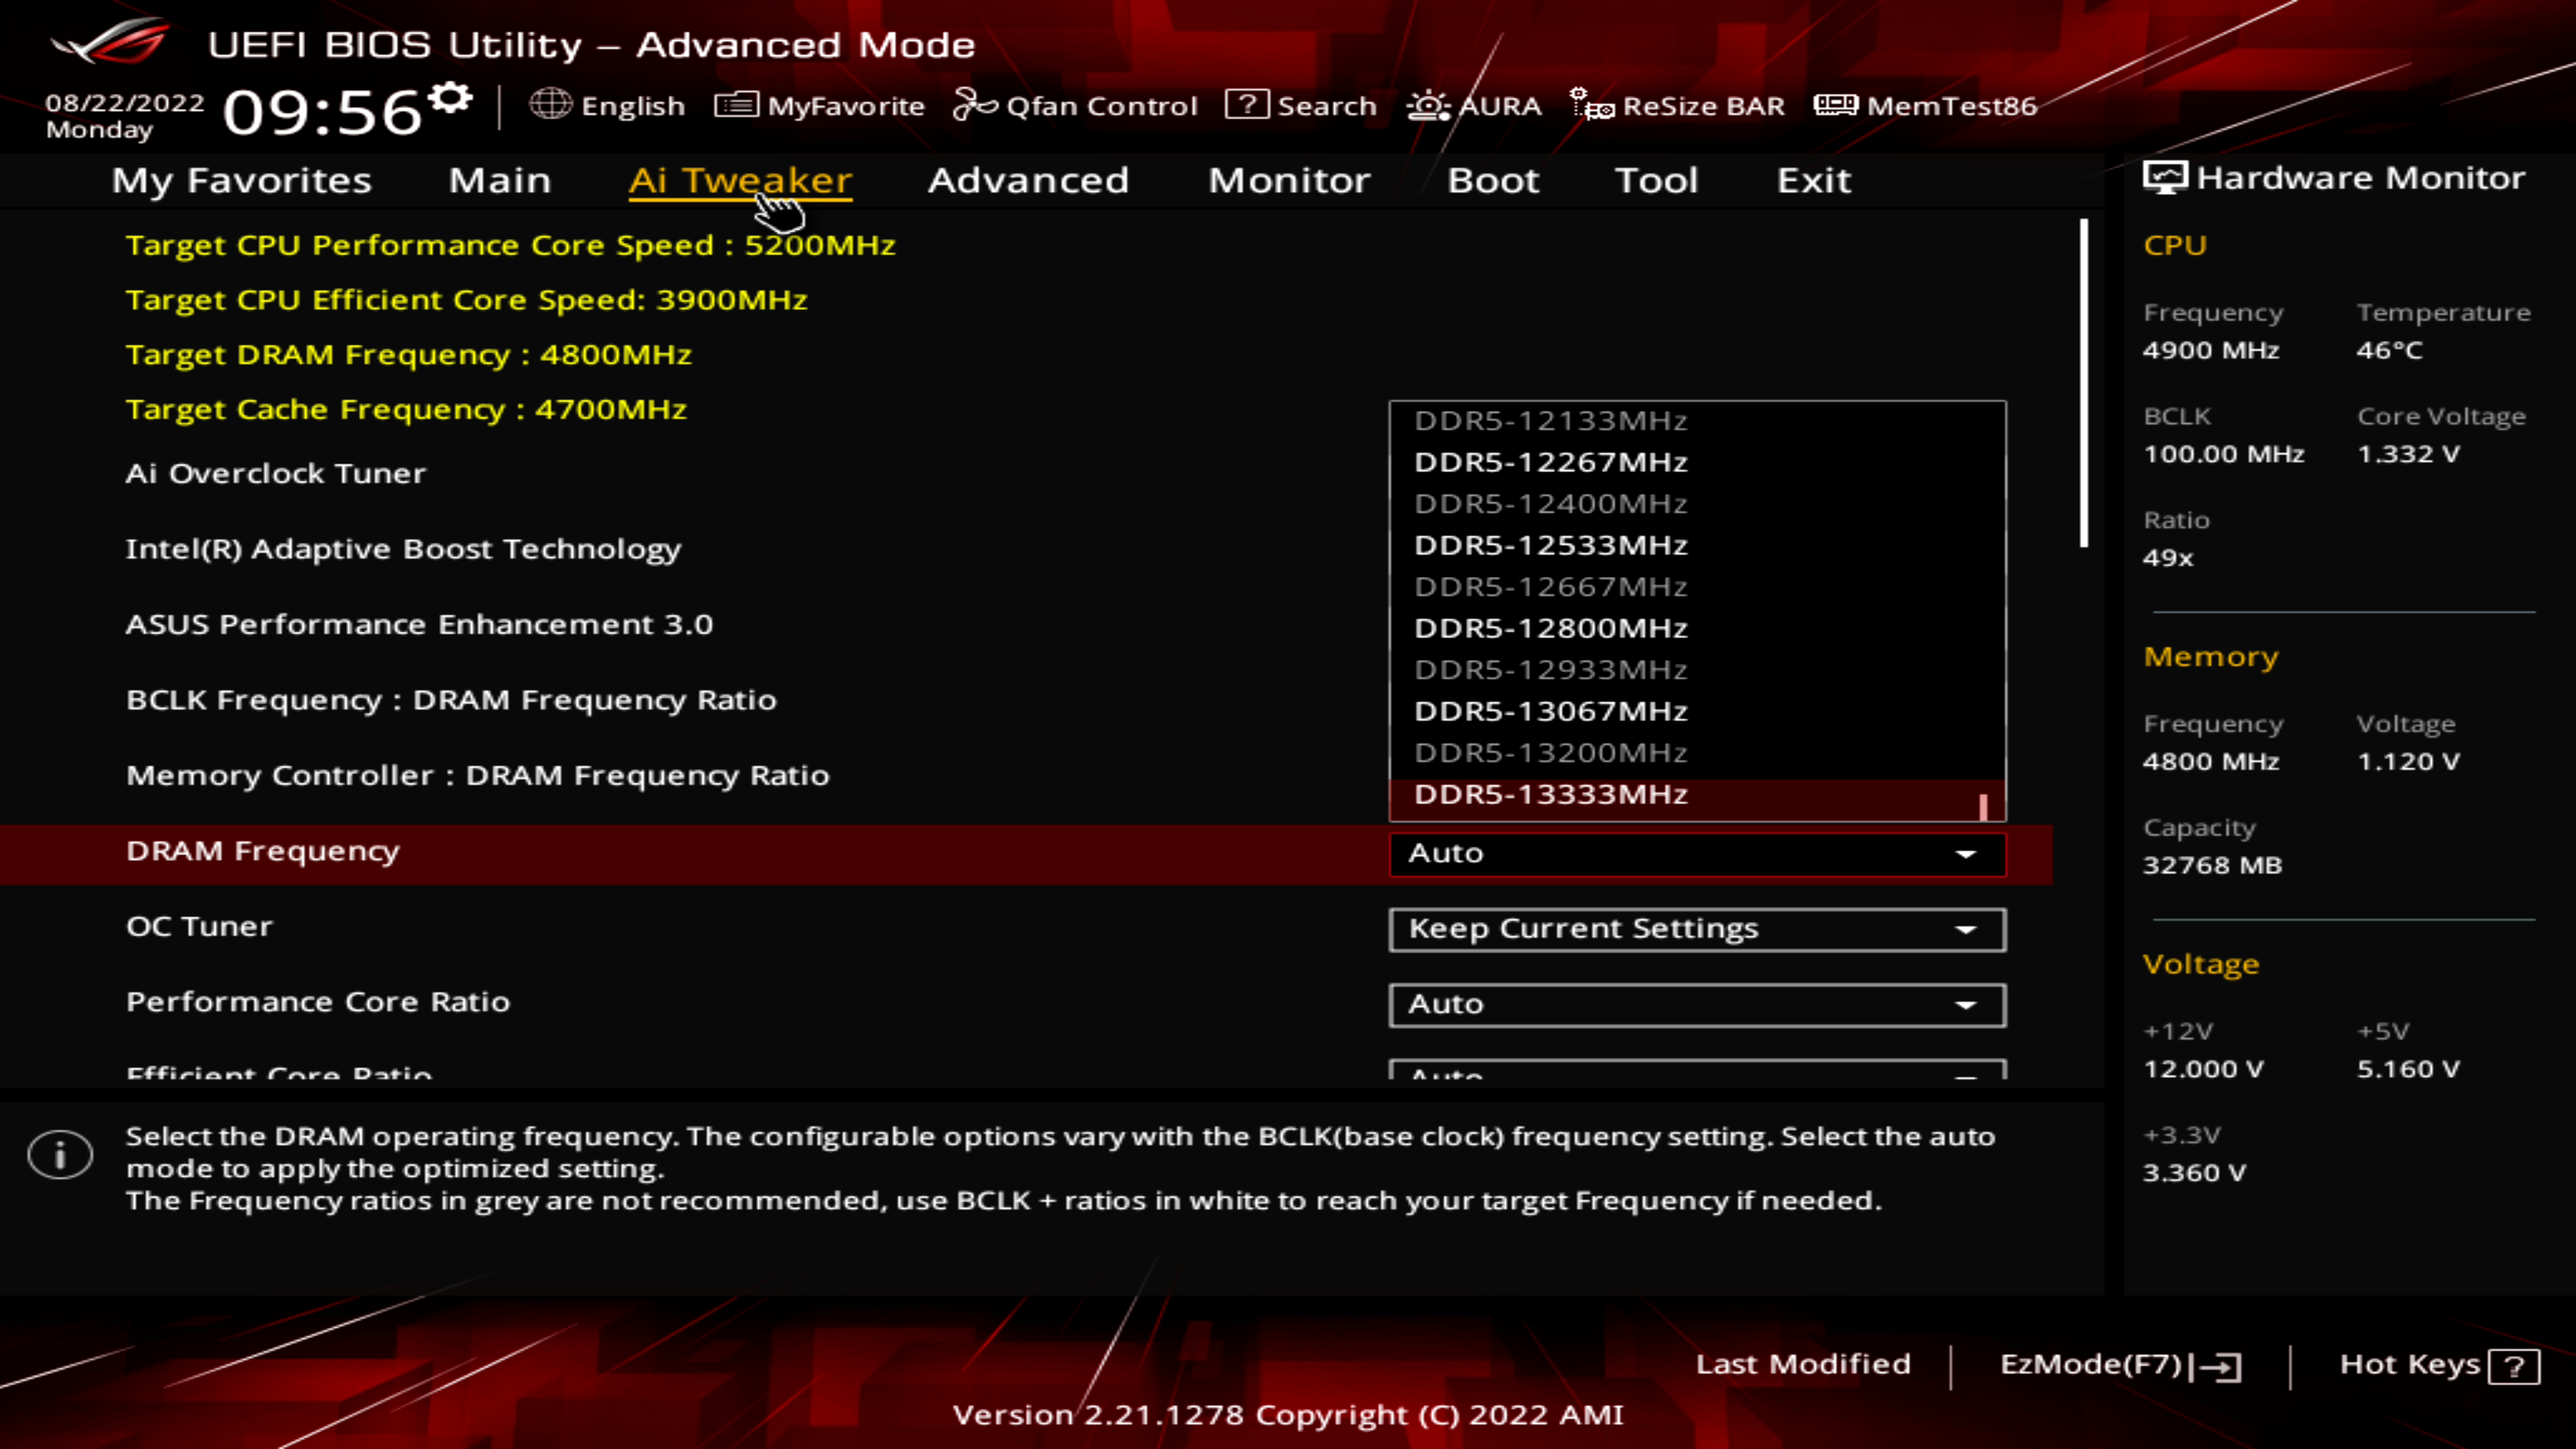Image resolution: width=2576 pixels, height=1449 pixels.
Task: Open the Monitor tab
Action: pyautogui.click(x=1289, y=180)
